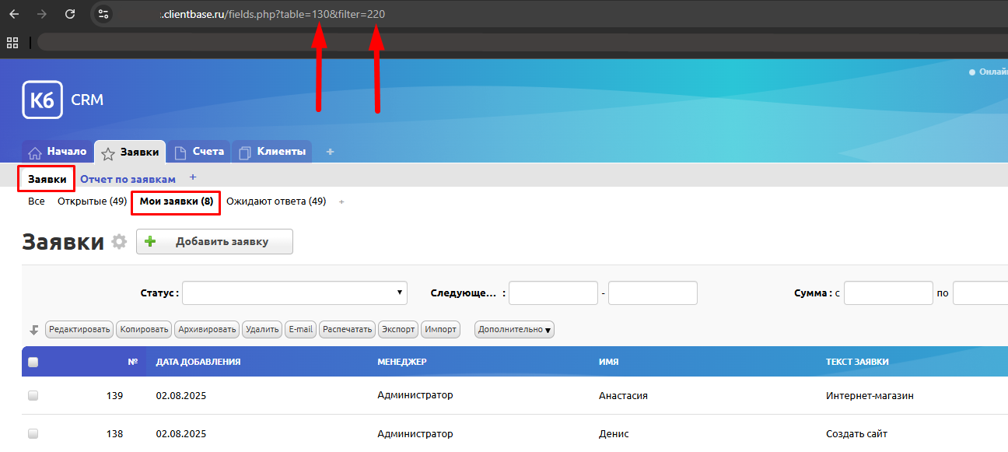The height and width of the screenshot is (452, 1008).
Task: Open the browser apps grid icon
Action: (x=12, y=43)
